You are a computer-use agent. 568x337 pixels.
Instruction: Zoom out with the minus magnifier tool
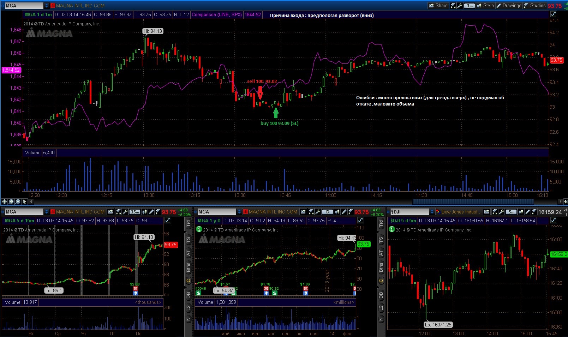pos(18,201)
